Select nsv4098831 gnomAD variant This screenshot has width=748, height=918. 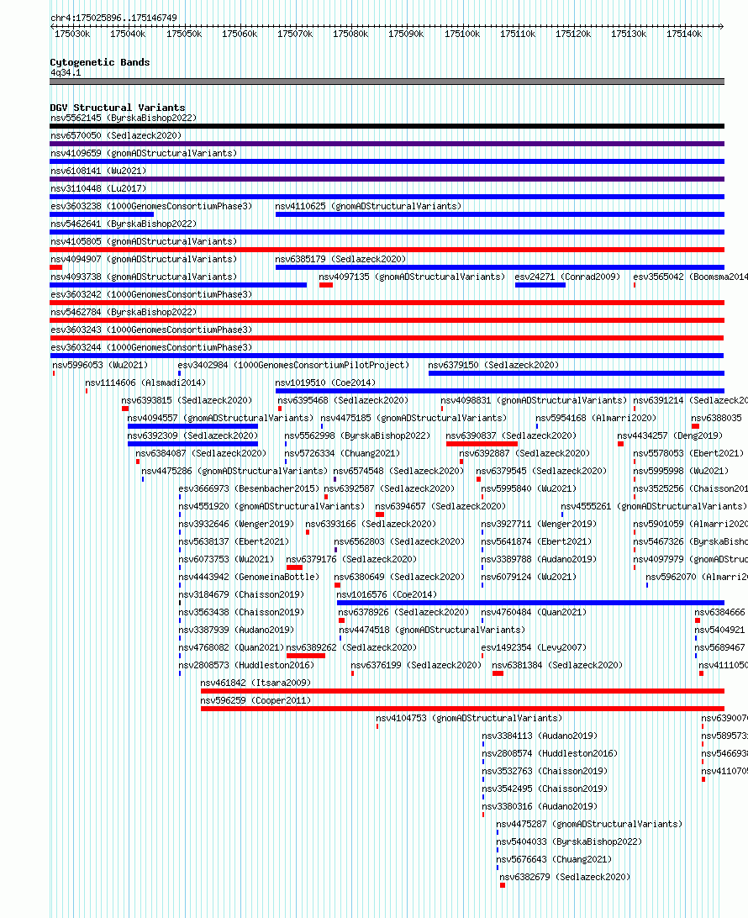[x=534, y=400]
